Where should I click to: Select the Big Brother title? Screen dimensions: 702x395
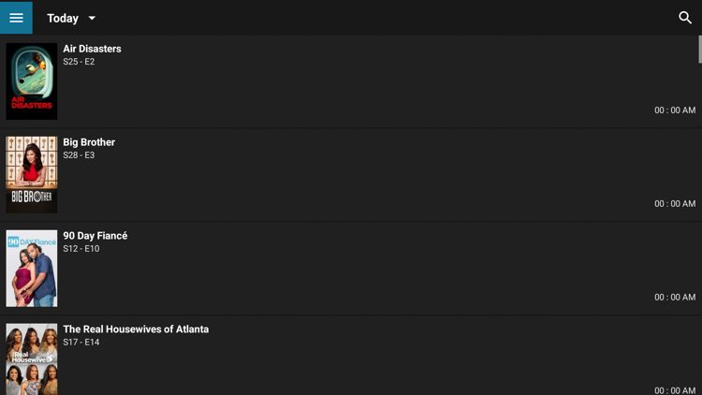click(89, 142)
